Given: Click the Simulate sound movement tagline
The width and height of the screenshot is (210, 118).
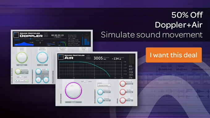Looking at the screenshot, I should 152,35.
